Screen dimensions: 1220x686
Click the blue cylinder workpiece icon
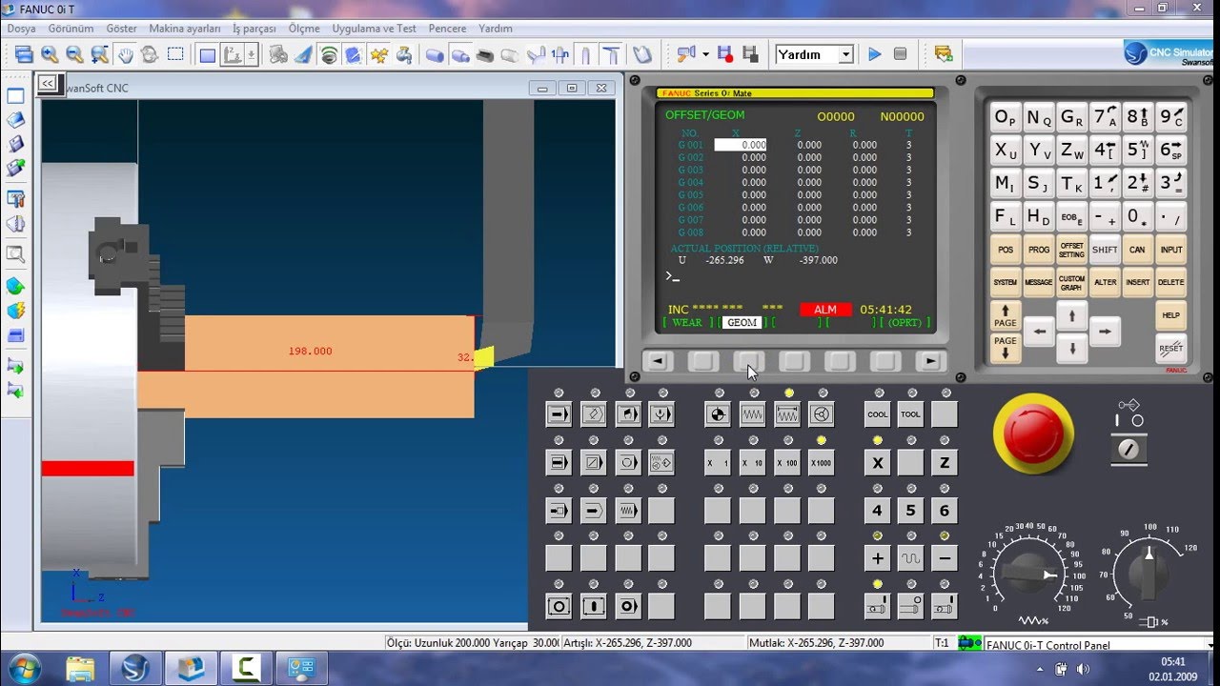click(x=436, y=54)
